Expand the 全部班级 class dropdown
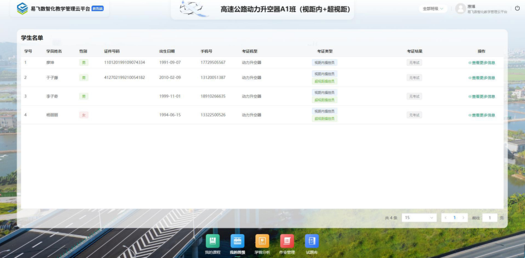 (x=433, y=9)
